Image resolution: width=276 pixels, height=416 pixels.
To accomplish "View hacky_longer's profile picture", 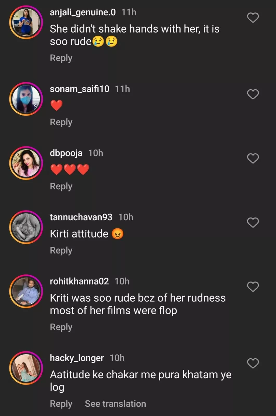I will click(x=26, y=368).
